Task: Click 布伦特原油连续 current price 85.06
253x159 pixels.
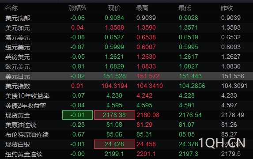Action: (114, 134)
